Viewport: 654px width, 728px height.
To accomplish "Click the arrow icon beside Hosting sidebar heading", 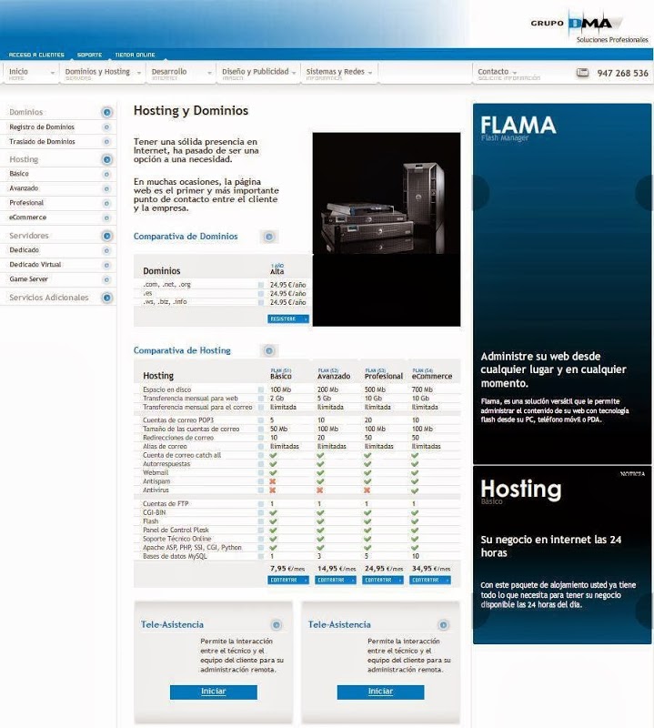I will point(106,159).
